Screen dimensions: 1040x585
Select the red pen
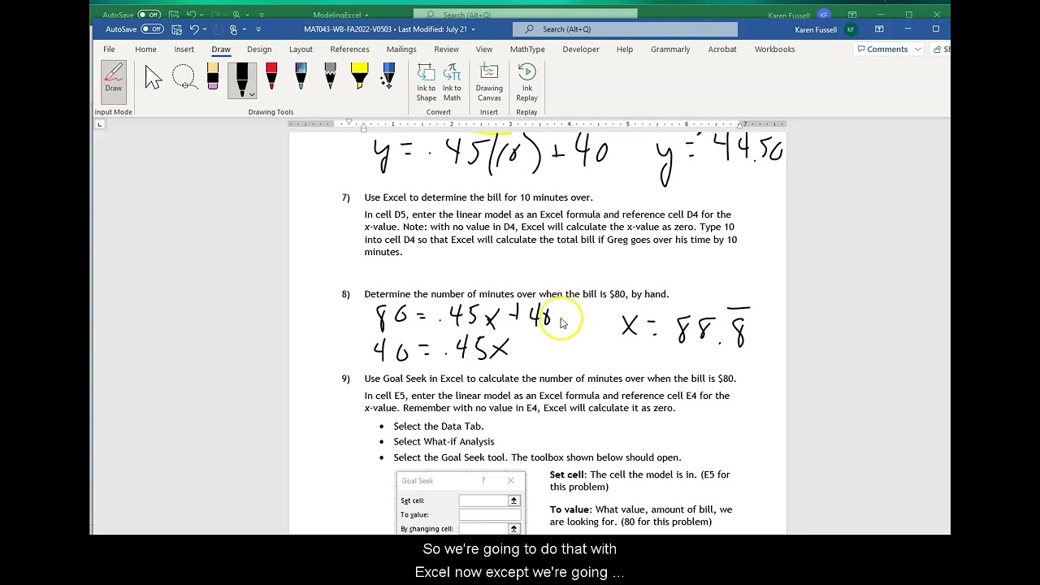click(271, 77)
